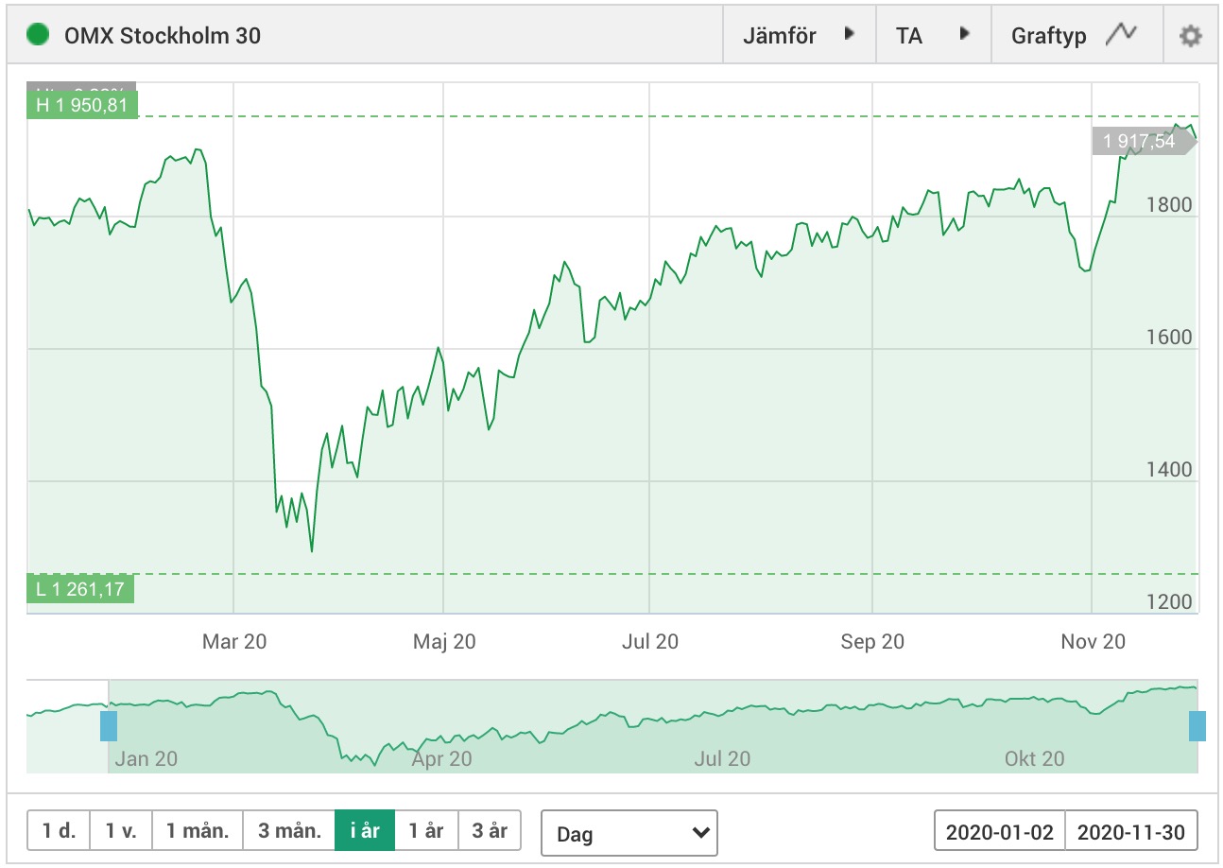
Task: Click the 1600 y-axis value
Action: pos(1170,337)
